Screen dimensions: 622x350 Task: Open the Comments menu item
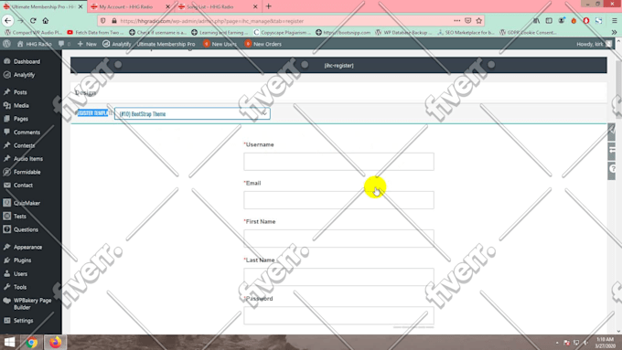point(27,132)
